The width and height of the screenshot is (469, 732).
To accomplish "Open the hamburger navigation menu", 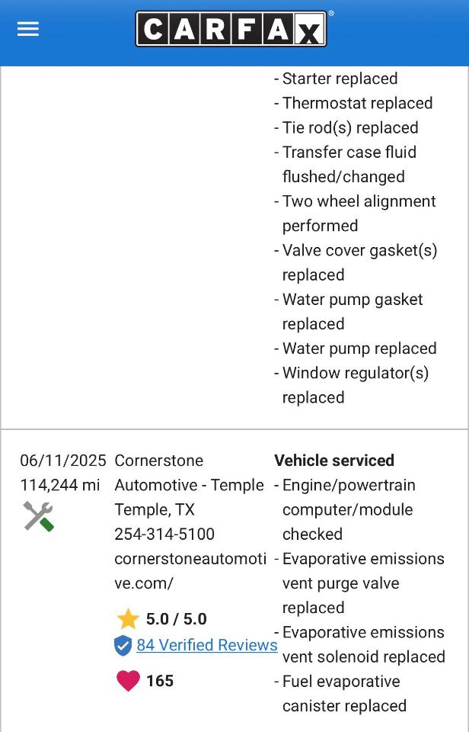I will tap(28, 29).
